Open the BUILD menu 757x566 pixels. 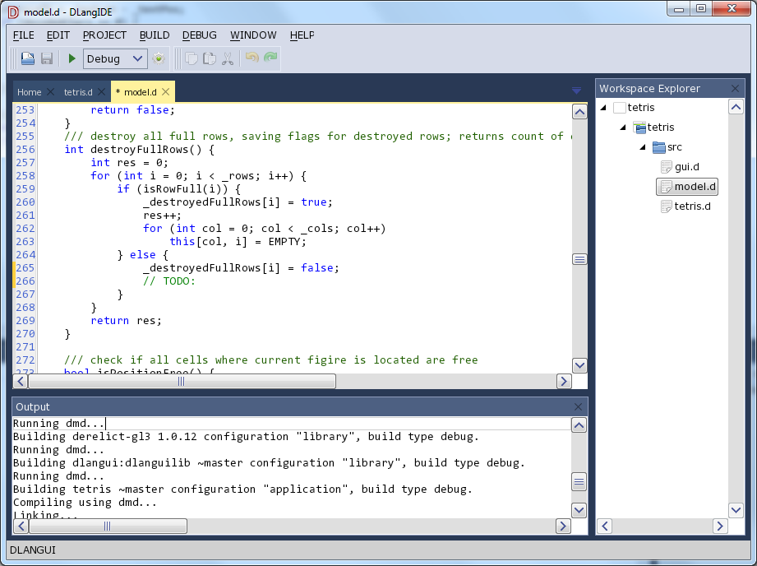tap(155, 35)
